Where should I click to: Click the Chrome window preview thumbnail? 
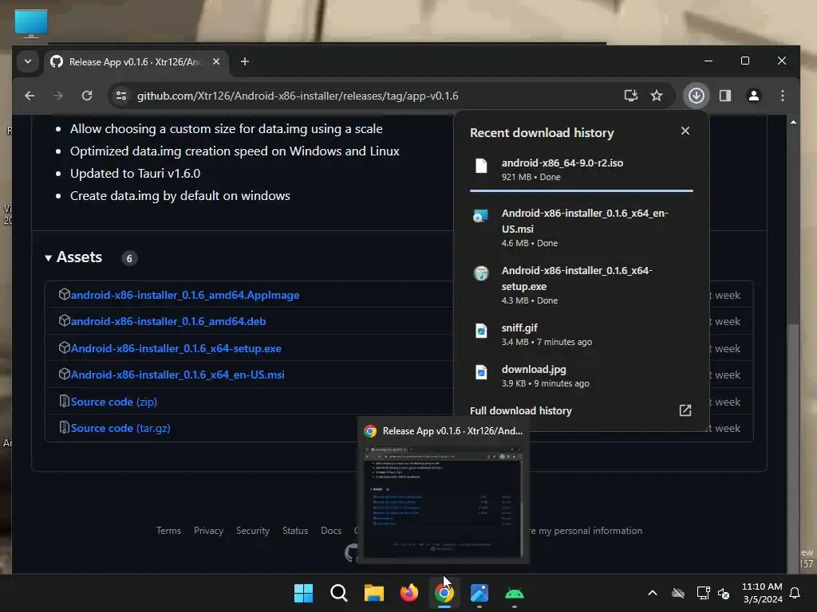pos(443,500)
